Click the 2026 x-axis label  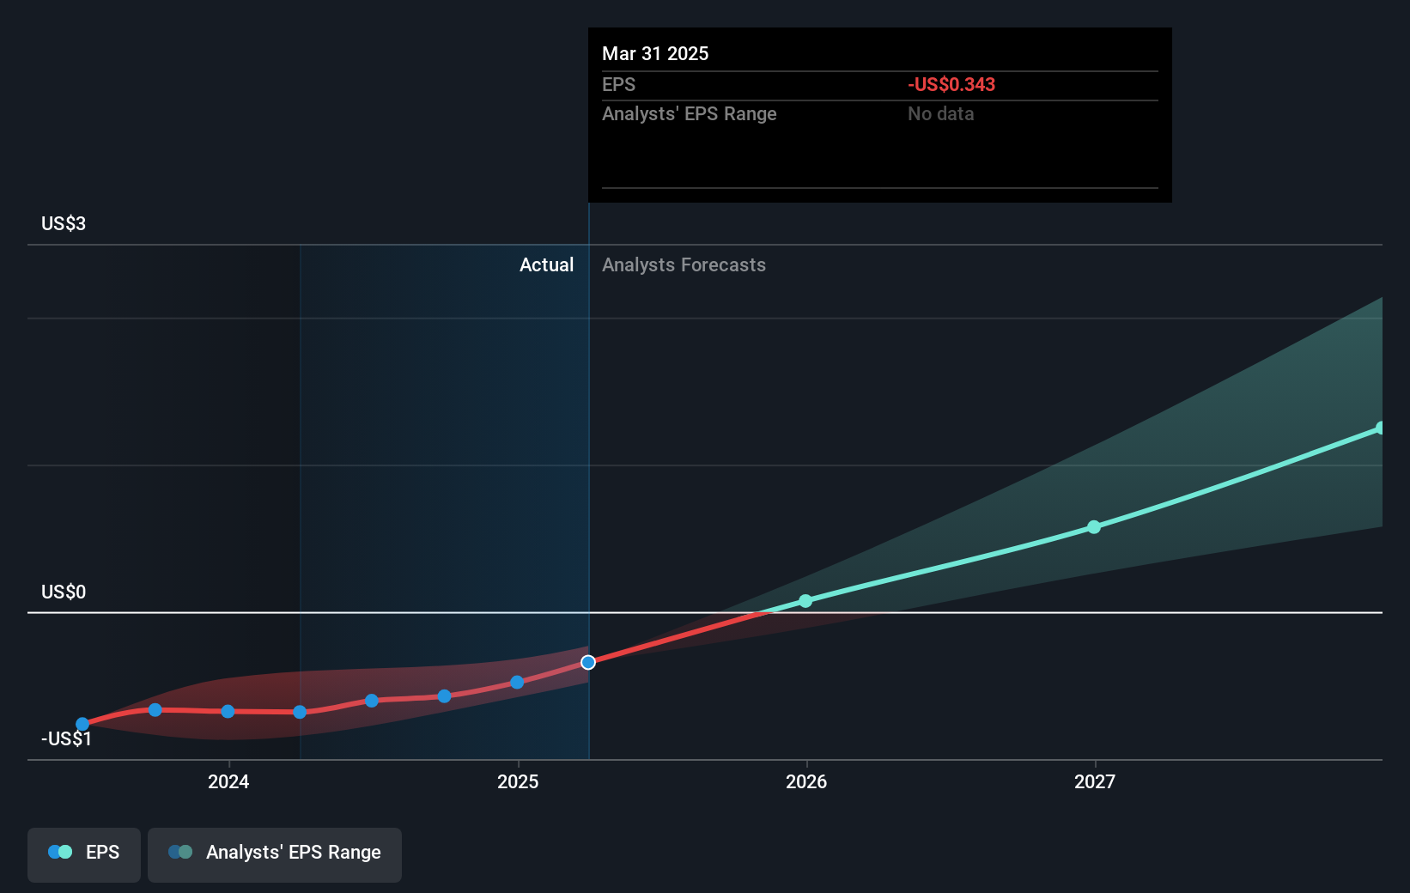coord(806,781)
